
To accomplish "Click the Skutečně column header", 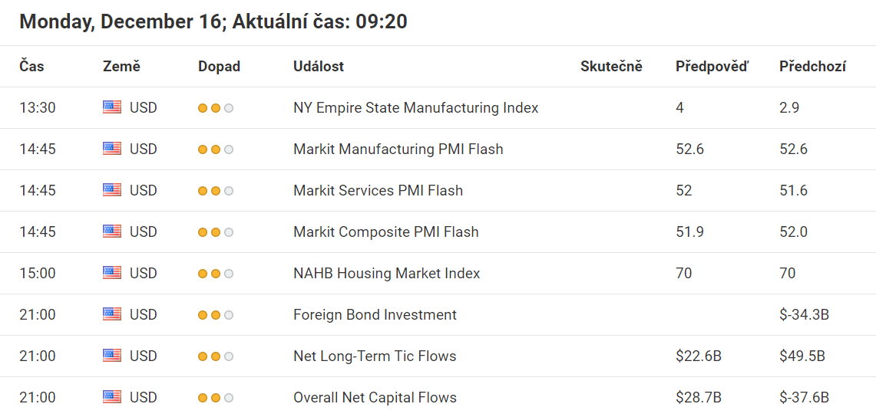I will (611, 67).
